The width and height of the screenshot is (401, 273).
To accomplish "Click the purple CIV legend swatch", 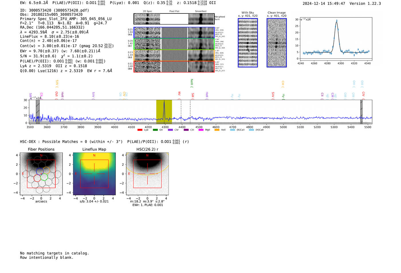I will click(x=170, y=130).
